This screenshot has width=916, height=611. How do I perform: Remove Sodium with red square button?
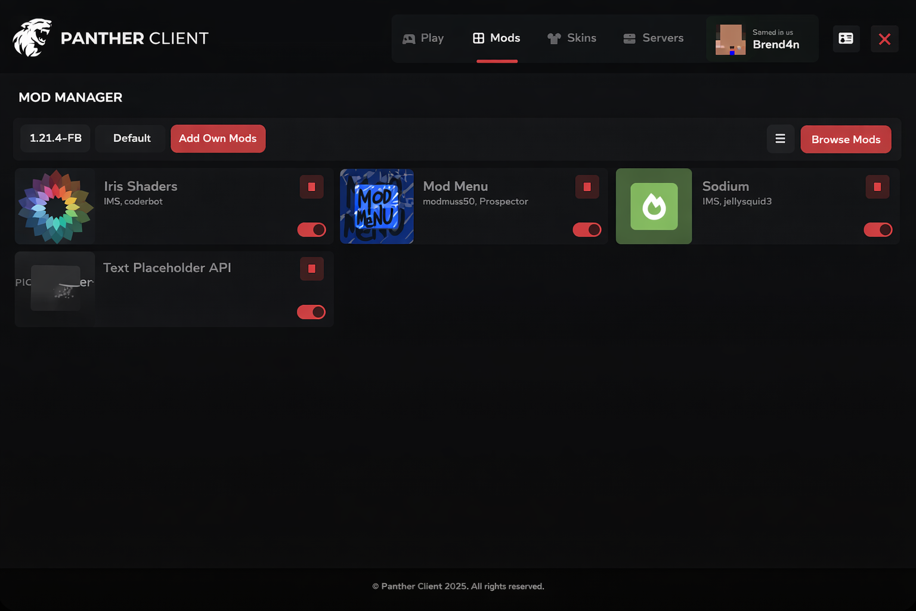[x=877, y=187]
